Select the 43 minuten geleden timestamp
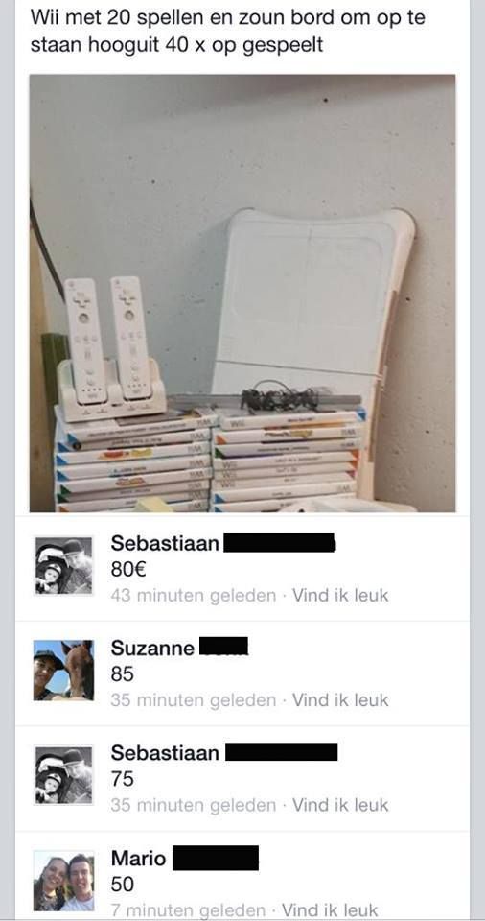The width and height of the screenshot is (485, 921). coord(194,596)
